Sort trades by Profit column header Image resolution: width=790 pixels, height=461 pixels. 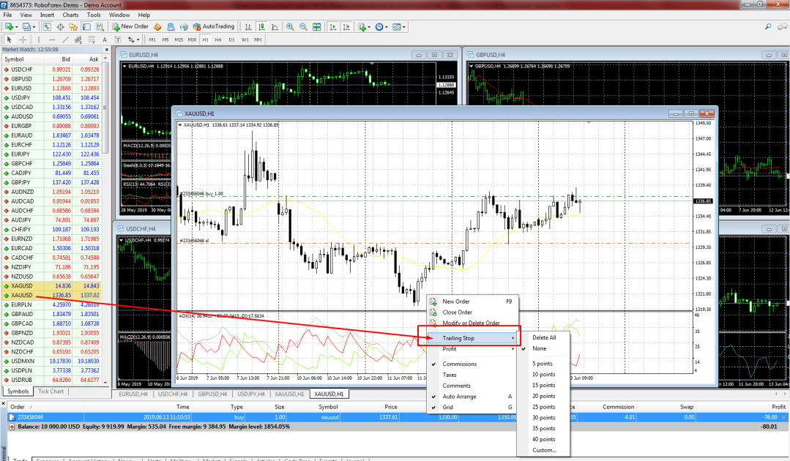778,407
